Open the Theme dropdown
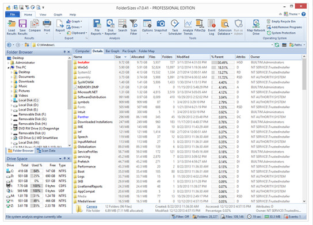The height and width of the screenshot is (225, 313). pyautogui.click(x=292, y=14)
